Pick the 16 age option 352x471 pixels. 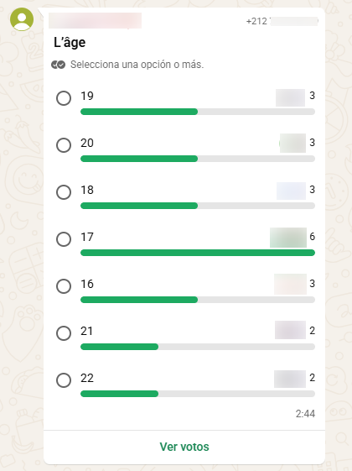[x=64, y=286]
